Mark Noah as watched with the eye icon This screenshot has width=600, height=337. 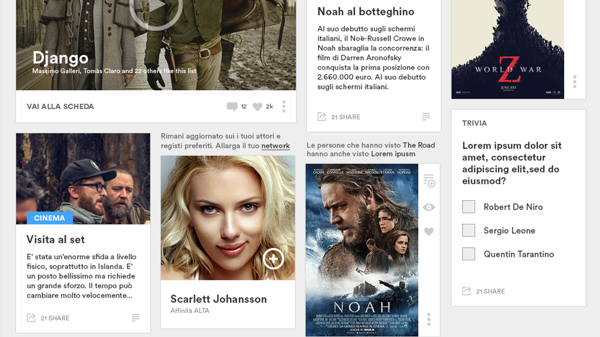(429, 207)
